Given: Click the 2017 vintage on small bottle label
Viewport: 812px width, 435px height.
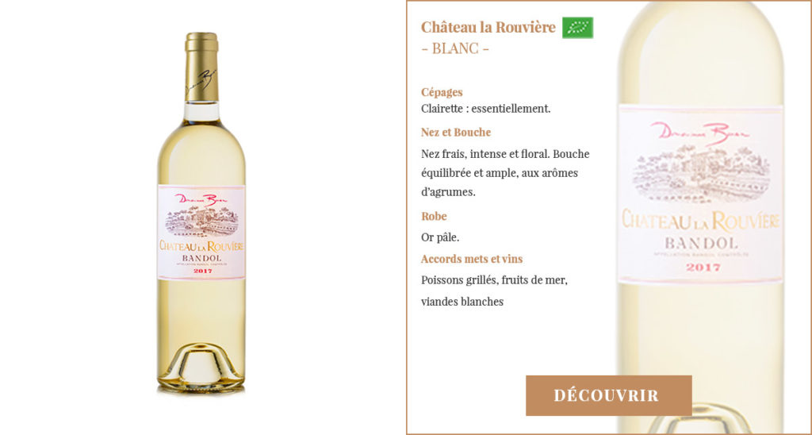Looking at the screenshot, I should pyautogui.click(x=202, y=271).
